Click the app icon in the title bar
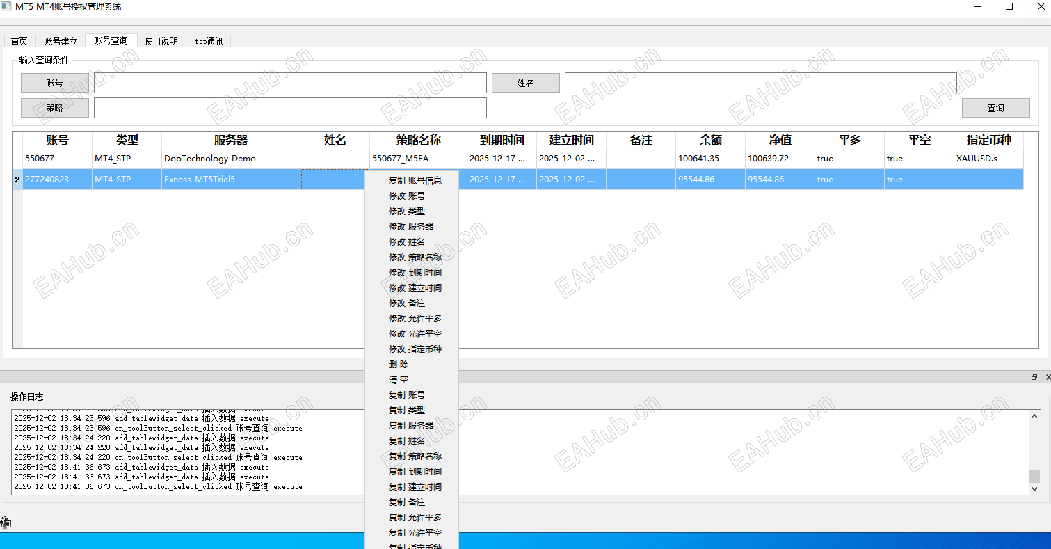Image resolution: width=1051 pixels, height=549 pixels. [7, 6]
